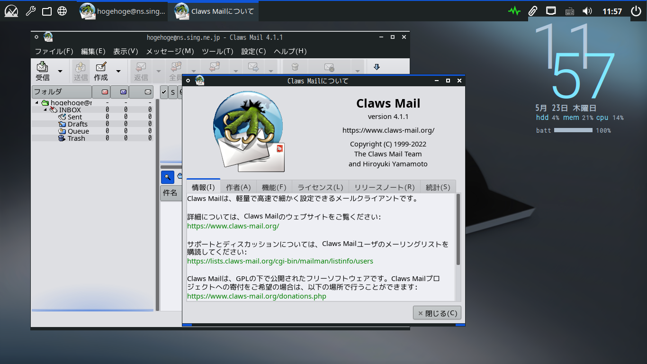The width and height of the screenshot is (647, 364).
Task: Select the Drafts folder
Action: tap(78, 124)
